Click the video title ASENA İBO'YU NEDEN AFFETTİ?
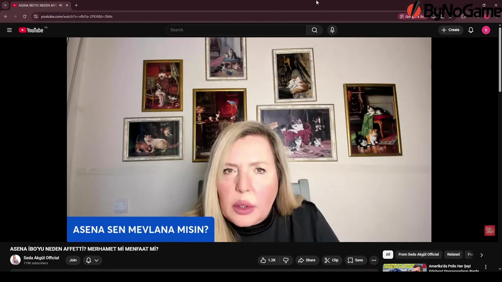The image size is (502, 282). (84, 249)
